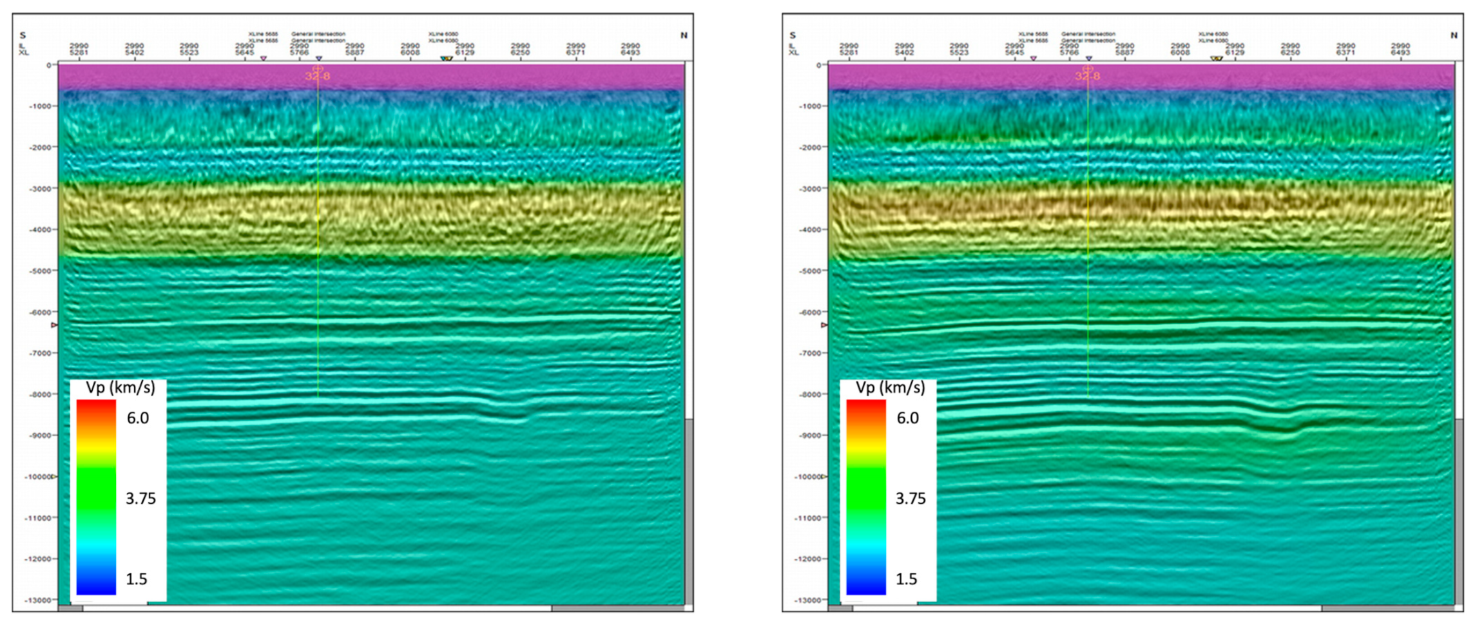
Task: Click the XL 6493 axis label in right panel
Action: pyautogui.click(x=1400, y=52)
